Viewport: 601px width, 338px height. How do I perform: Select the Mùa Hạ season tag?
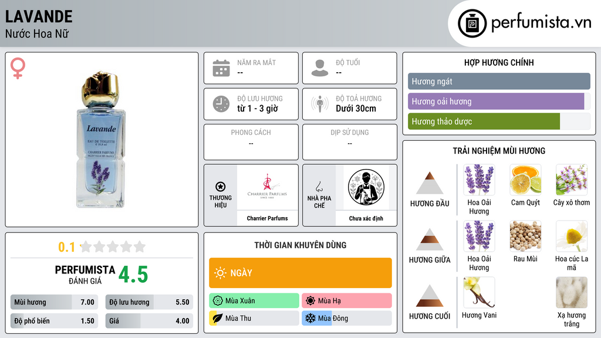347,301
